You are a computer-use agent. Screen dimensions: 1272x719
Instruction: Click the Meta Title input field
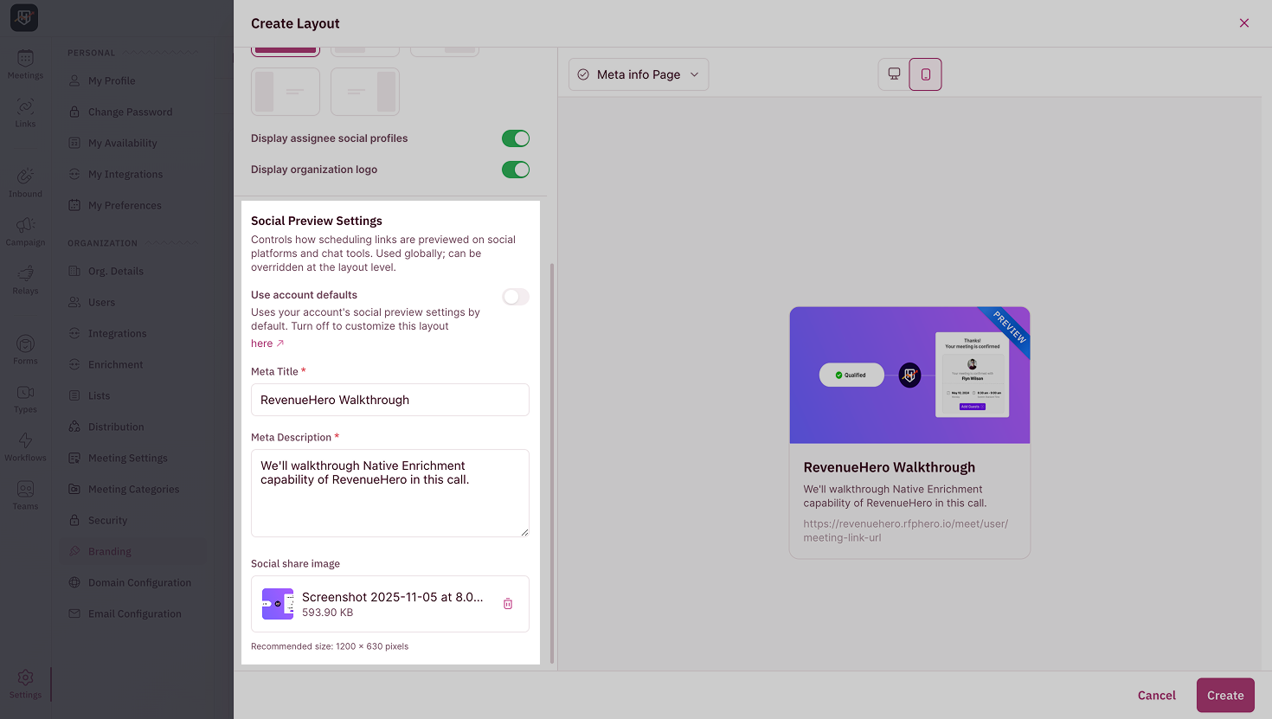click(x=389, y=399)
